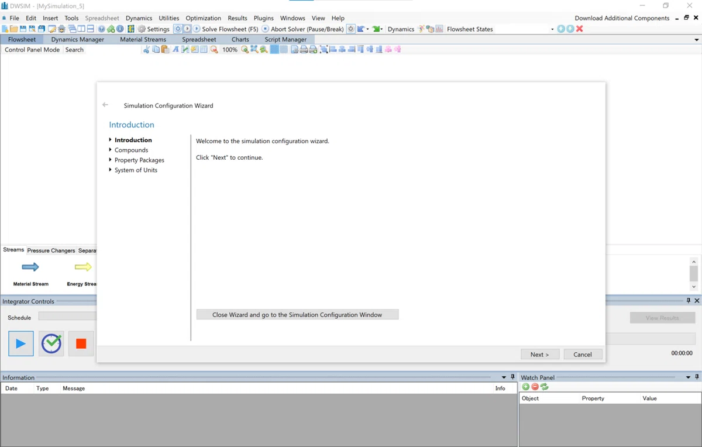Viewport: 702px width, 447px height.
Task: Click the Solve Flowsheet (F5) button
Action: tap(226, 29)
